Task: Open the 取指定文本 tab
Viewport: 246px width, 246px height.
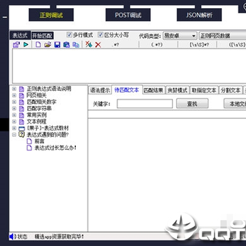Action: coord(204,90)
